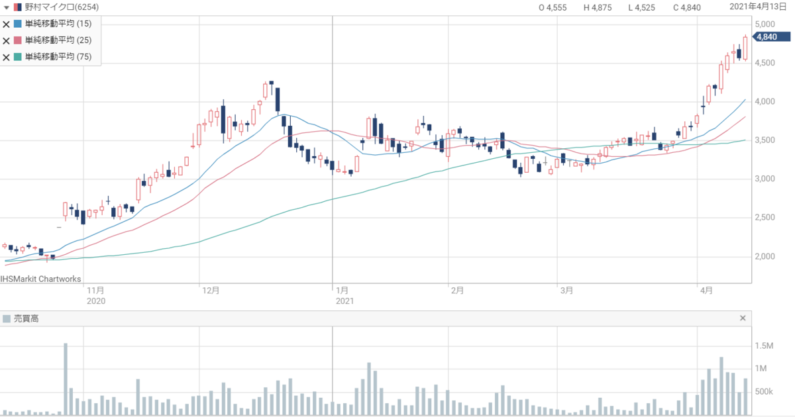This screenshot has height=417, width=795.
Task: Click the 4,000 price axis label
Action: click(767, 102)
